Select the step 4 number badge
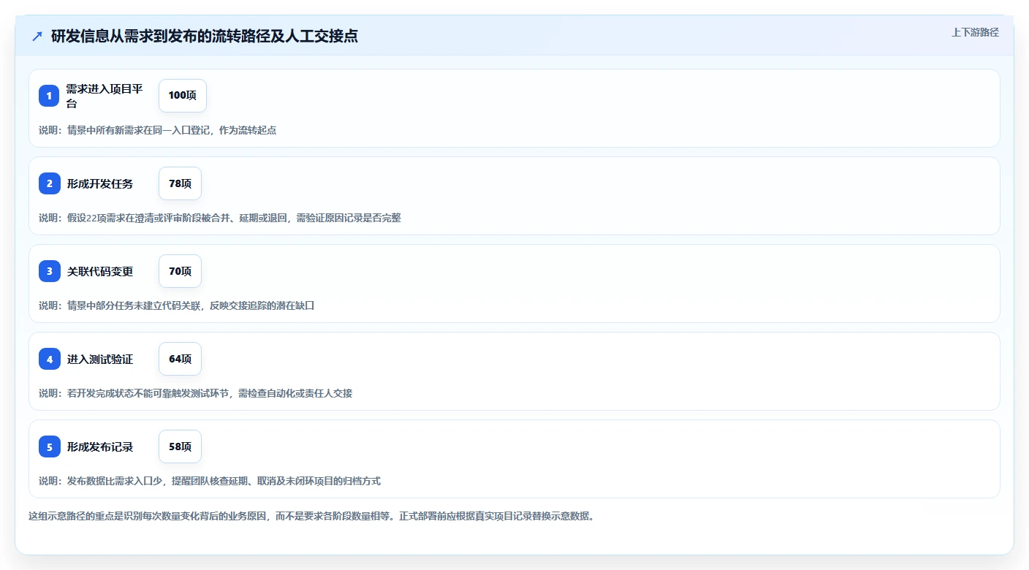The height and width of the screenshot is (570, 1029). [x=49, y=359]
